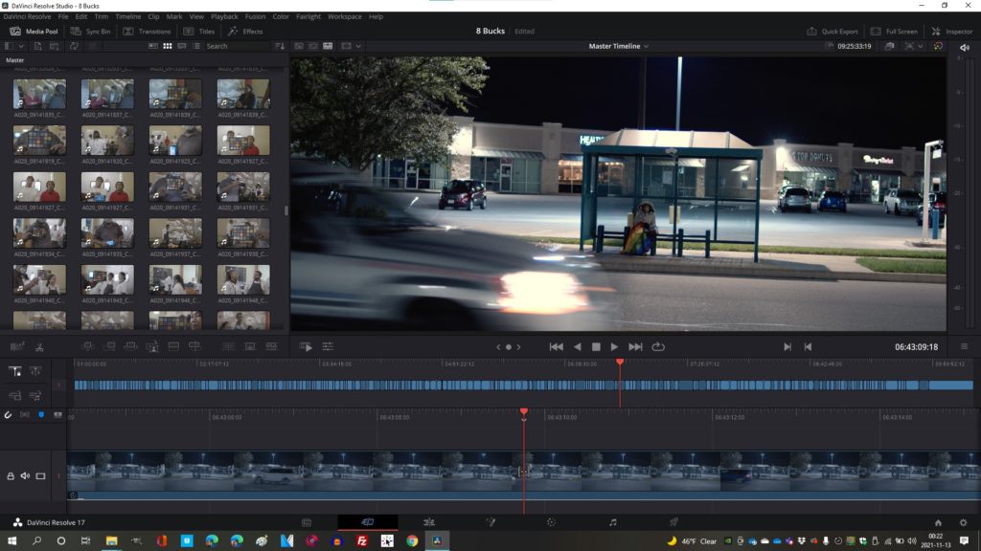Click the media pool Search field
Screen dimensions: 981x551
point(237,46)
